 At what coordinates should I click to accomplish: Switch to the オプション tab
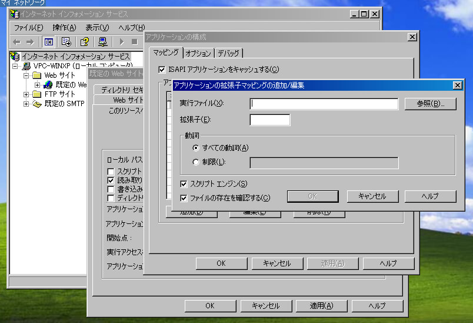pyautogui.click(x=198, y=53)
